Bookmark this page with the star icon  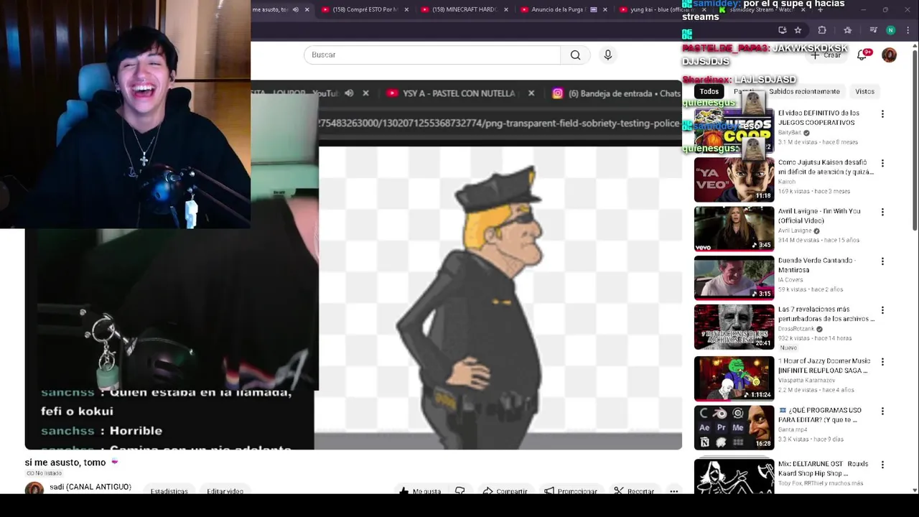pyautogui.click(x=798, y=30)
